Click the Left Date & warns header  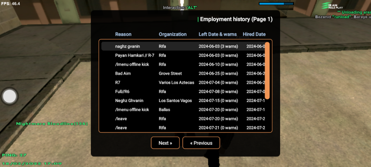coord(218,34)
